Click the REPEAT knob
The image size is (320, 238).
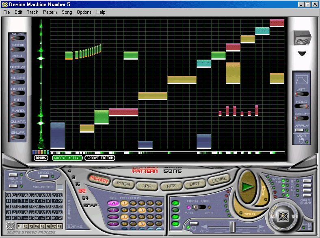(x=18, y=71)
